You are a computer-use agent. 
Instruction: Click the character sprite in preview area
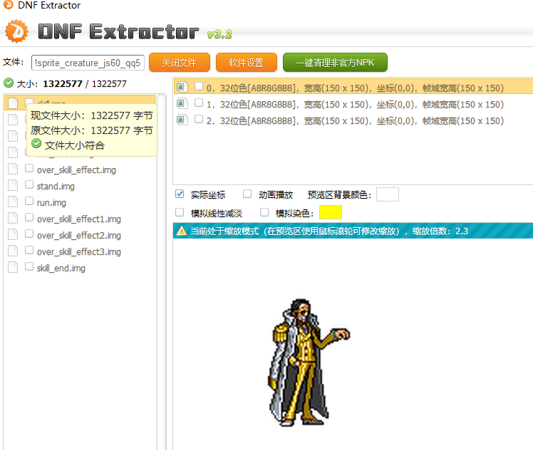pos(309,362)
